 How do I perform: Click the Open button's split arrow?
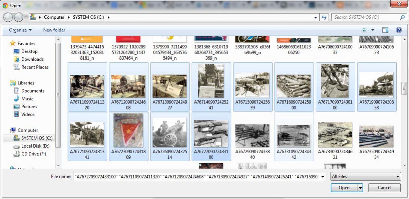click(x=360, y=188)
